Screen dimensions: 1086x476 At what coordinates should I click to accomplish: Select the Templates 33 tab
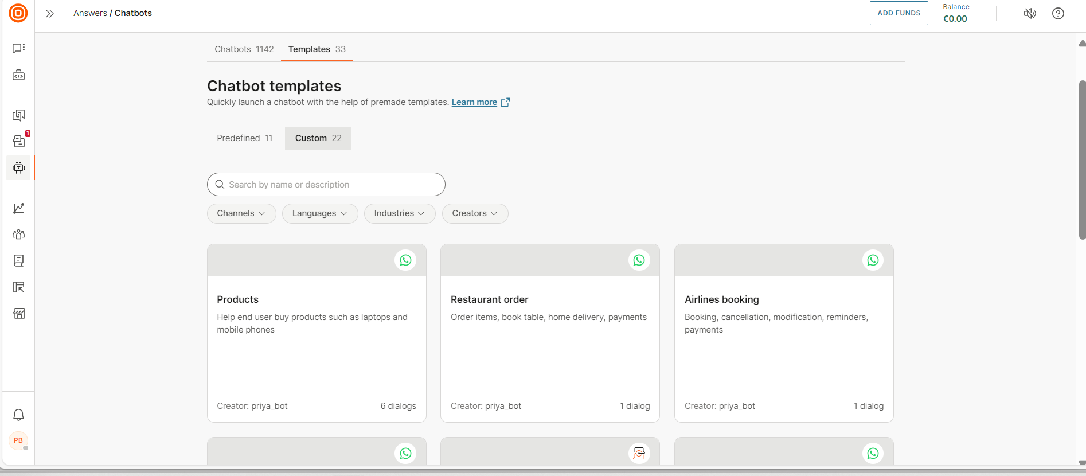coord(317,49)
